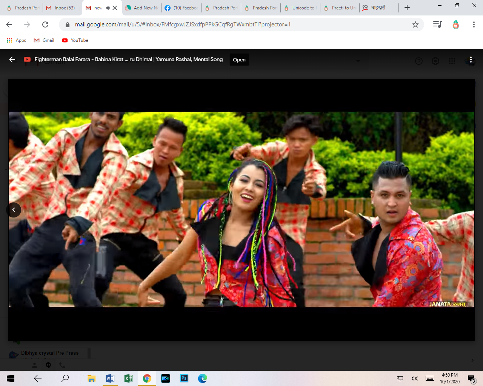Viewport: 483px width, 386px height.
Task: Open a new browser tab
Action: pos(407,8)
